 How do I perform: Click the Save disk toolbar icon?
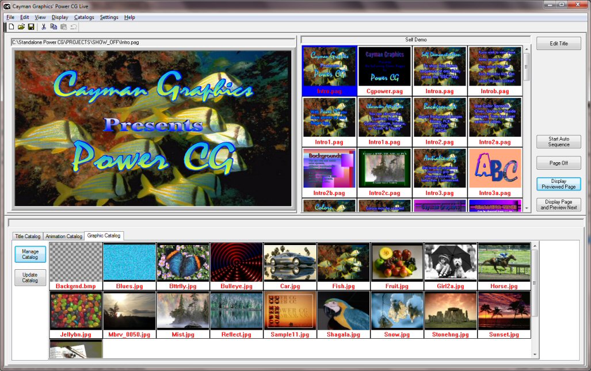pyautogui.click(x=31, y=26)
